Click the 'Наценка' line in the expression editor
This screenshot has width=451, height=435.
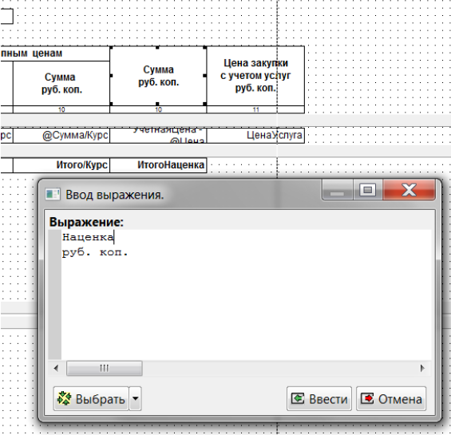tap(88, 237)
